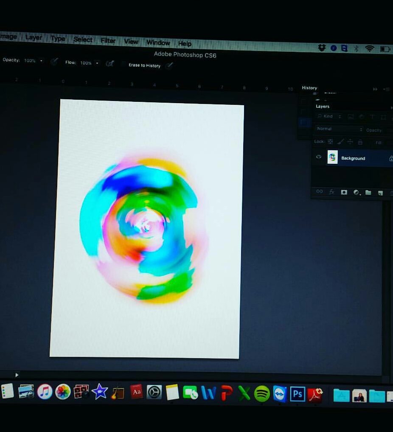Toggle lock image pixels brush icon
The width and height of the screenshot is (393, 432).
pos(340,142)
